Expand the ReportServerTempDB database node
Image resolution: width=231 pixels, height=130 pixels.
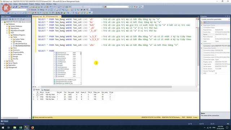7,30
